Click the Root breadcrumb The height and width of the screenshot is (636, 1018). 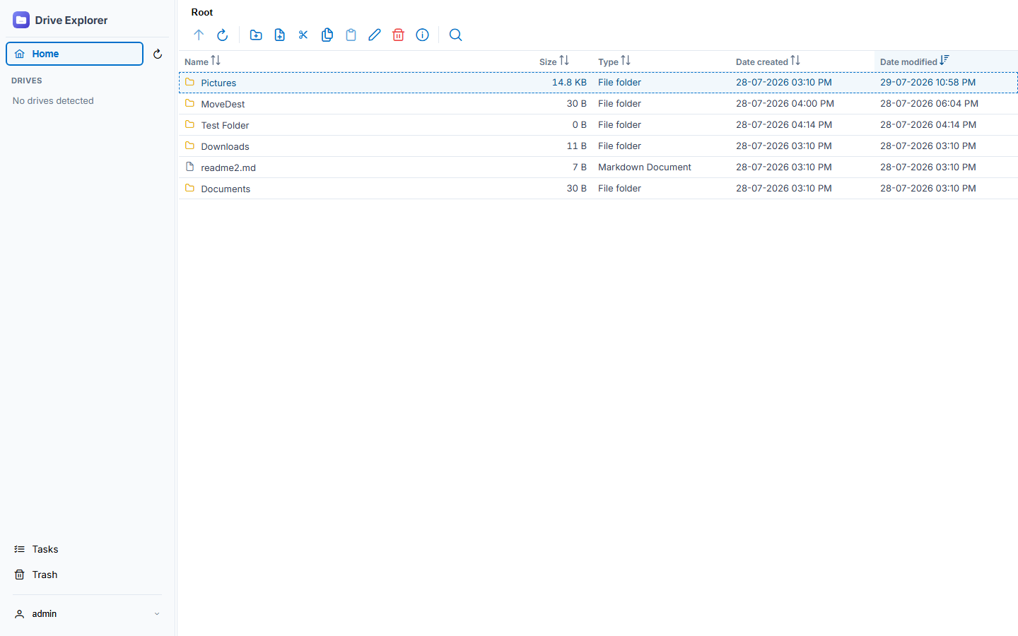[202, 12]
